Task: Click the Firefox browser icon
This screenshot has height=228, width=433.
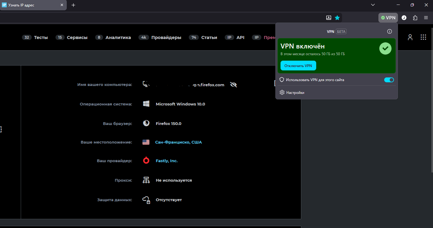Action: pos(146,123)
